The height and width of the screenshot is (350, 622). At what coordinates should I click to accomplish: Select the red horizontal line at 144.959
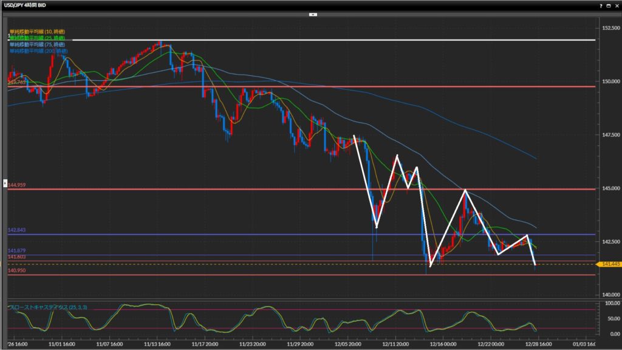click(x=304, y=189)
